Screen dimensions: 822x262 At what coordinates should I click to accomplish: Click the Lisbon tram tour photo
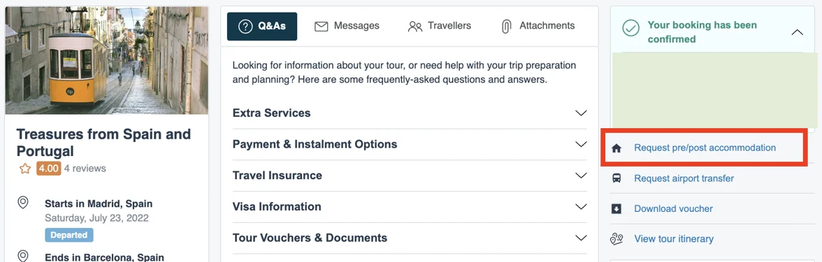(107, 60)
